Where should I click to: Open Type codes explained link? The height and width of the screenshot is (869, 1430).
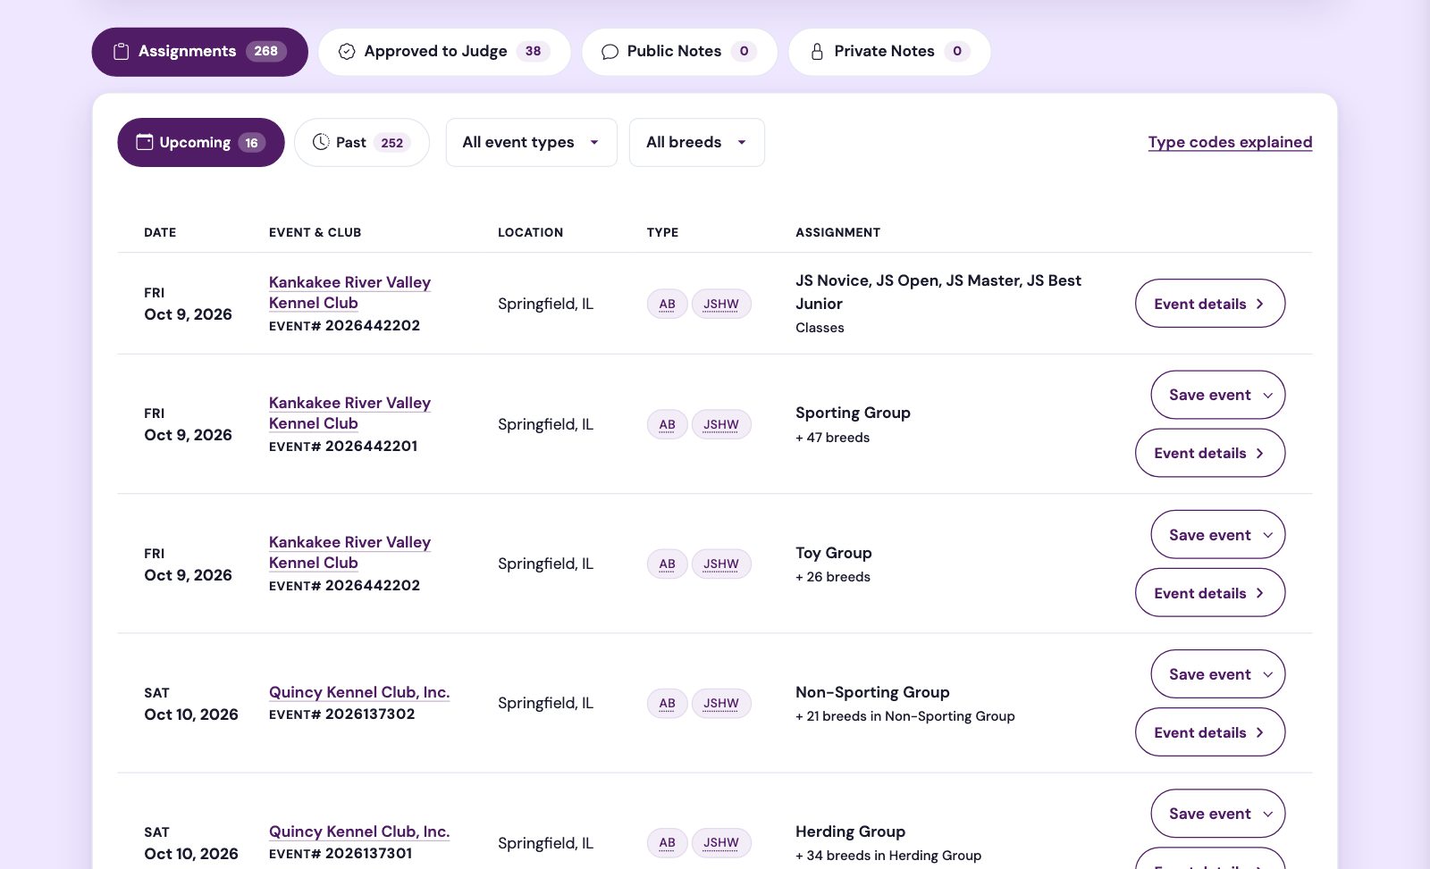tap(1230, 142)
